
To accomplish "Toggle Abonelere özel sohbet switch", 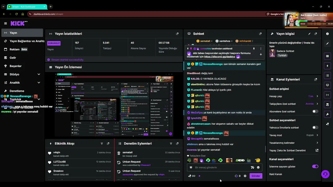I will point(315,111).
